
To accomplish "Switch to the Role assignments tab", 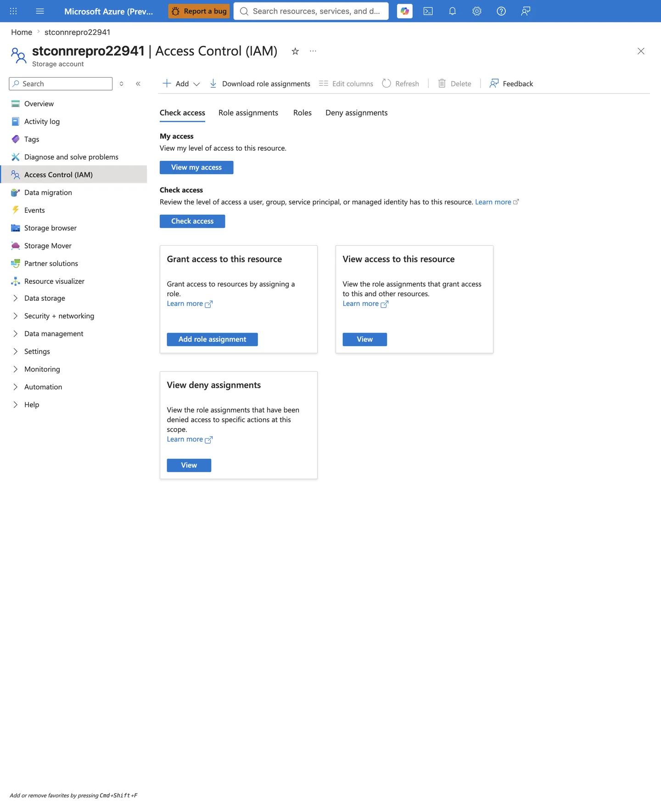I will tap(248, 113).
